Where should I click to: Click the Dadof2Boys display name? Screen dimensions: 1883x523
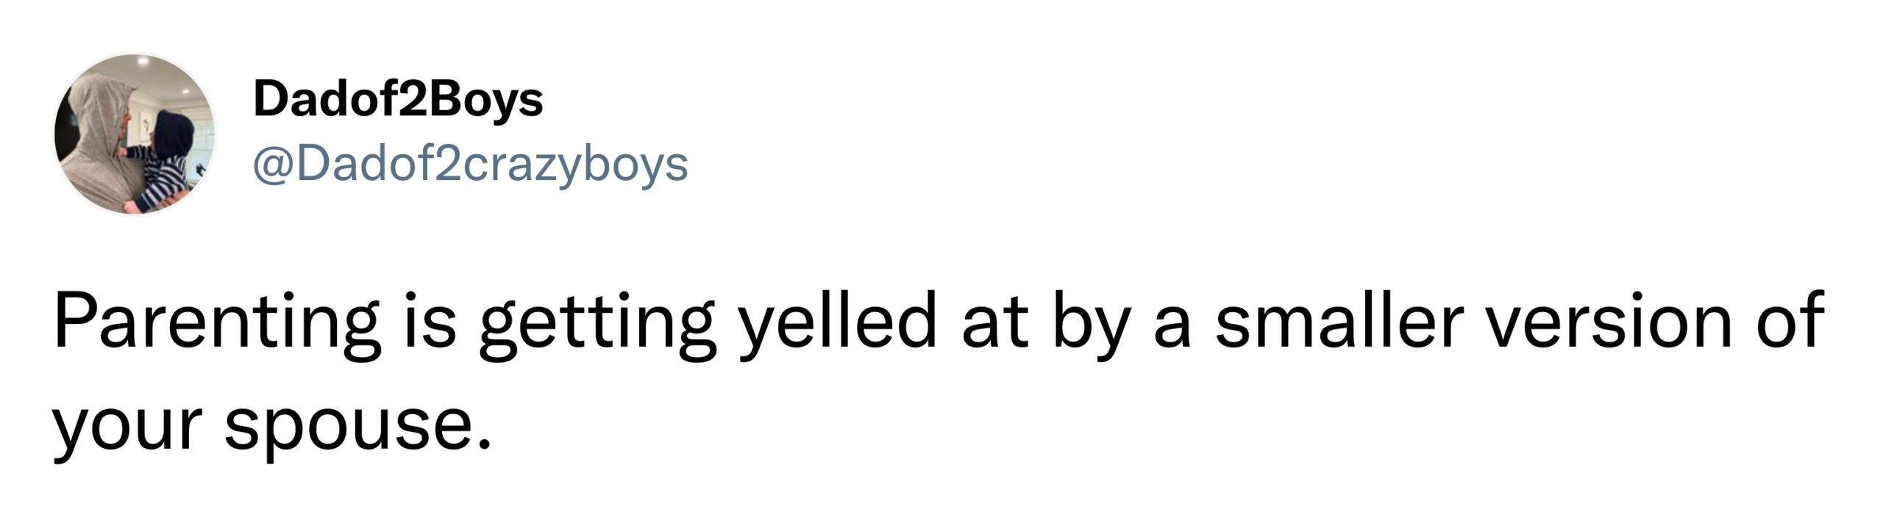coord(398,101)
